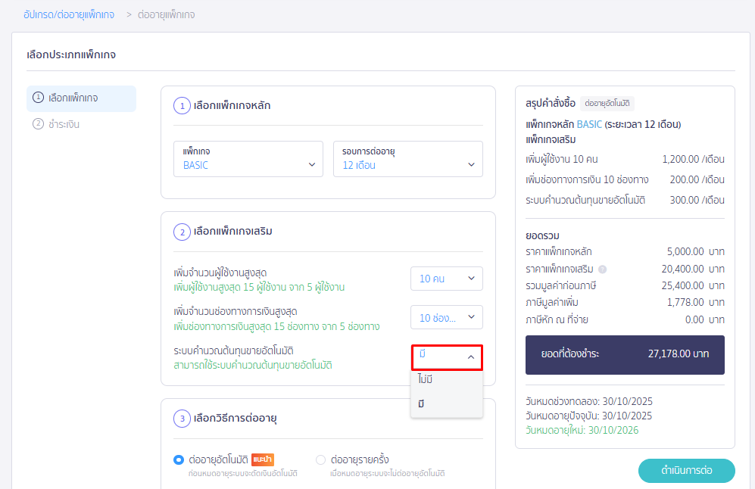
Task: Click the orange แนะนำ badge
Action: pos(263,459)
